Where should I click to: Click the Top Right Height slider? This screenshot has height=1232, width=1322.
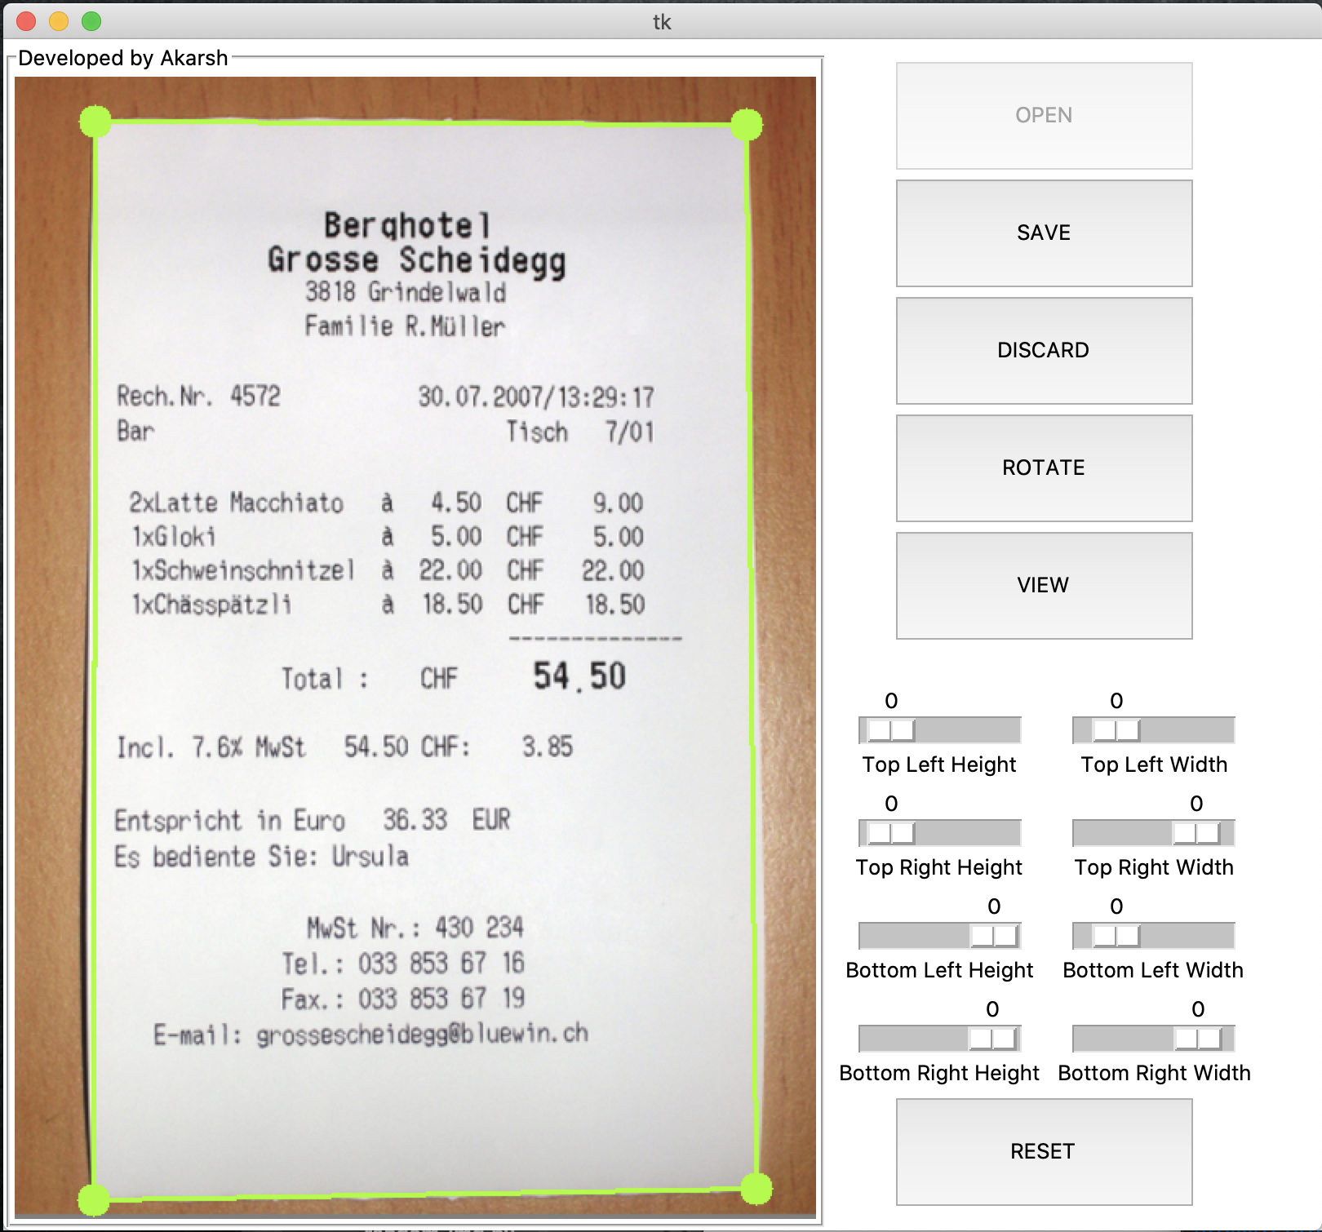[940, 833]
